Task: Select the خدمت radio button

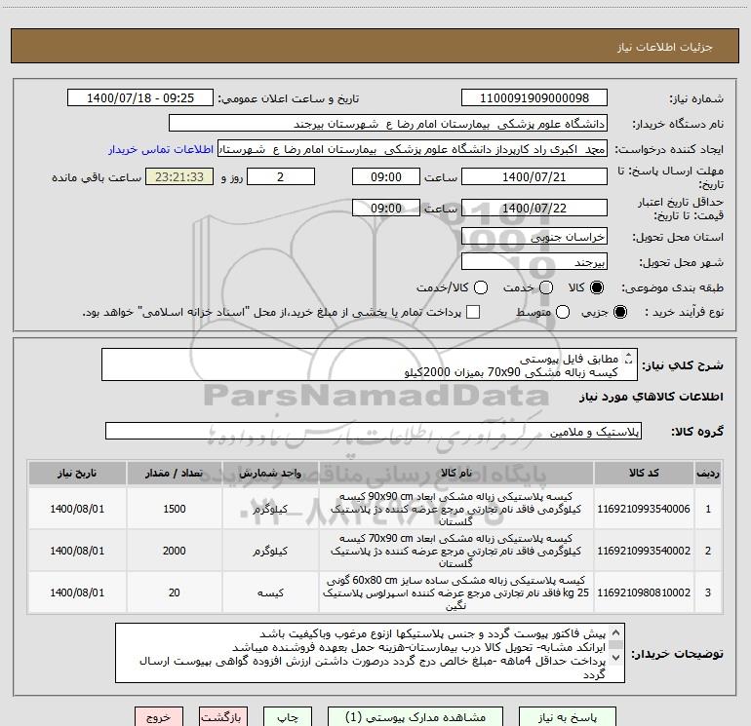Action: (x=546, y=287)
